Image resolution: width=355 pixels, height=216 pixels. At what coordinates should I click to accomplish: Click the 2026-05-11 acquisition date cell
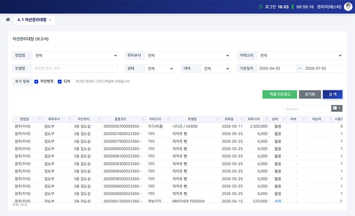pos(232,126)
